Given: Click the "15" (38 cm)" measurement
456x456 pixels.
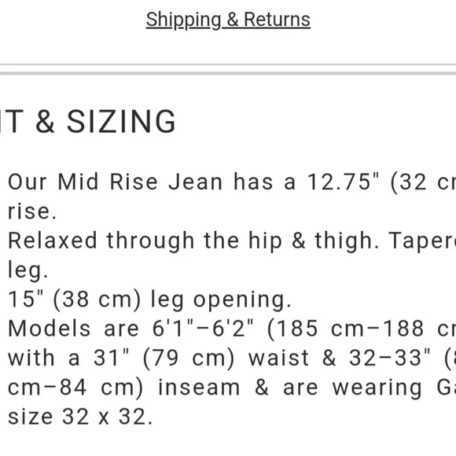Looking at the screenshot, I should (74, 300).
